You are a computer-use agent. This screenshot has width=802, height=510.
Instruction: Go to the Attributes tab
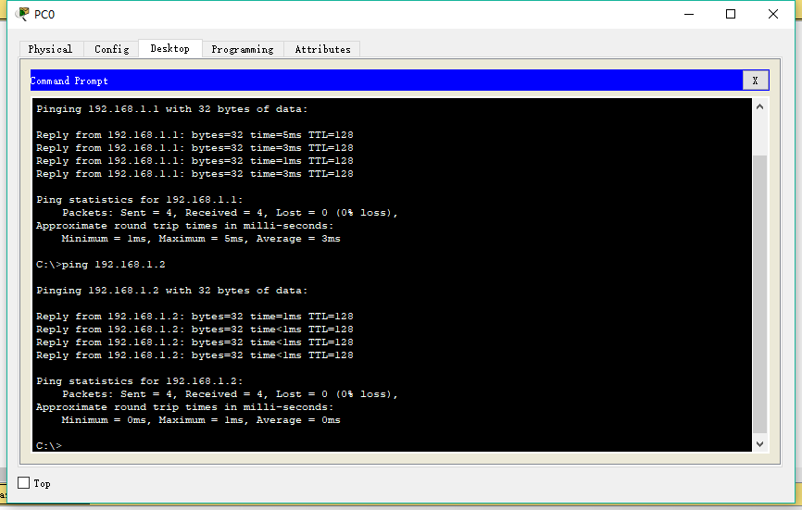click(322, 49)
